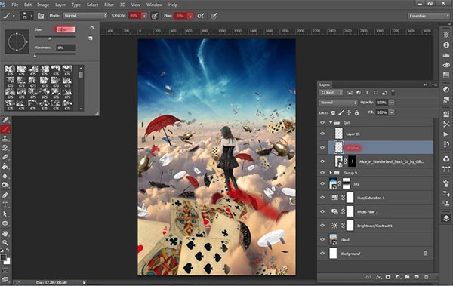Open brush preset gear settings menu
The width and height of the screenshot is (453, 286).
92,29
